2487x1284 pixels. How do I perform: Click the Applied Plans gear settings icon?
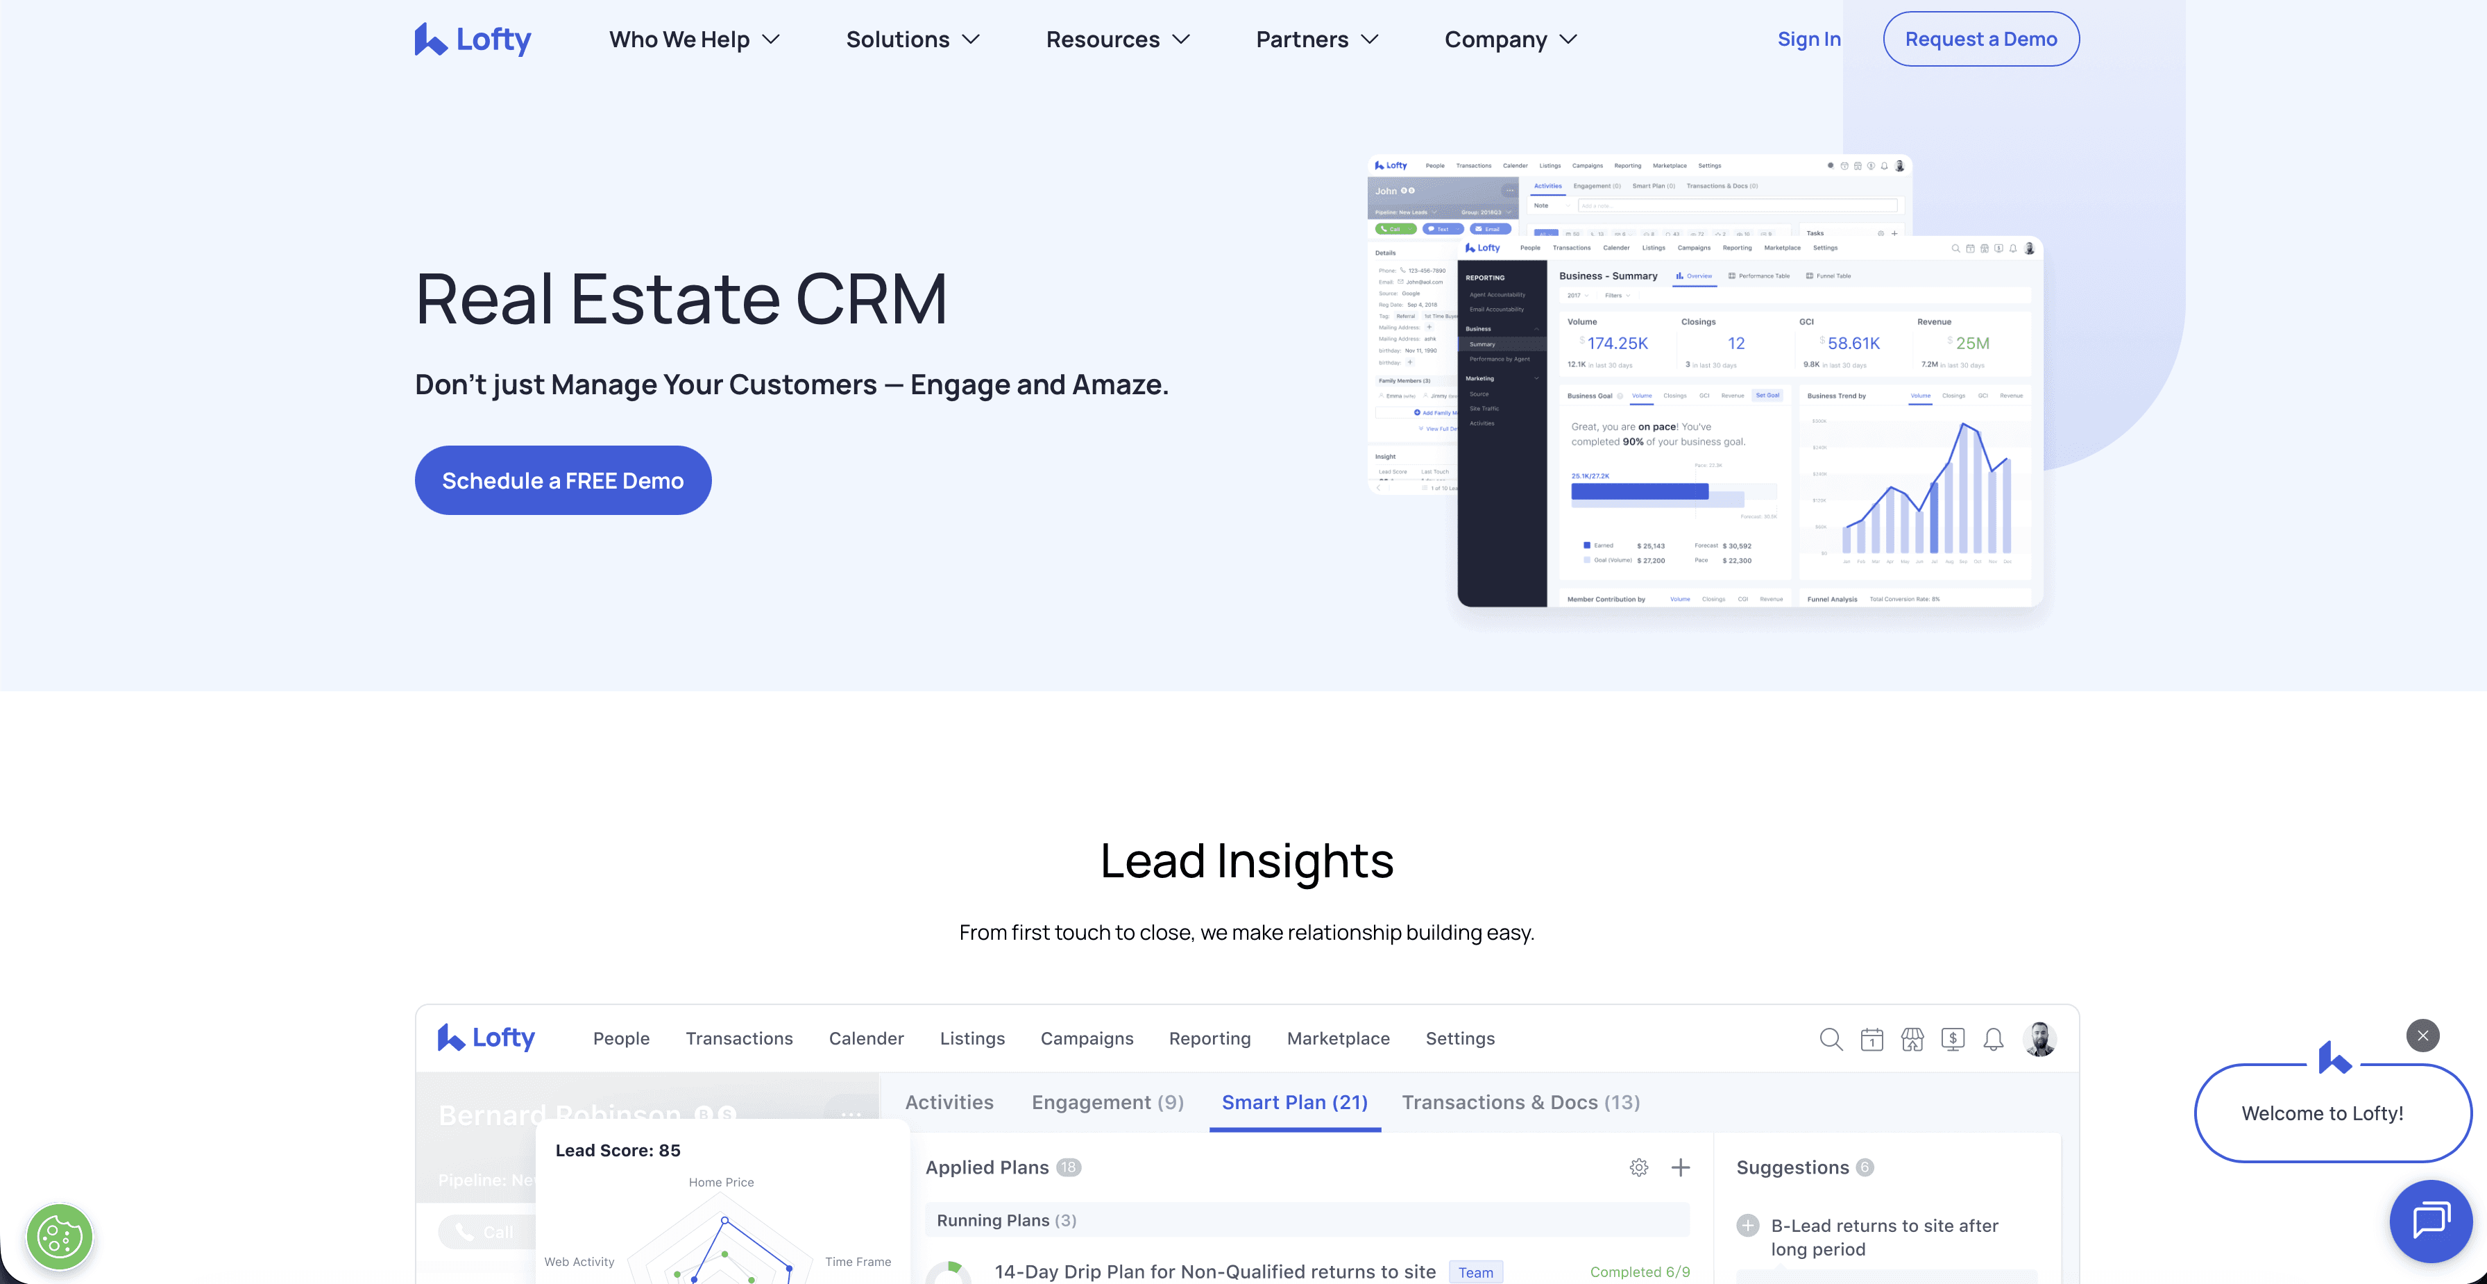point(1638,1167)
